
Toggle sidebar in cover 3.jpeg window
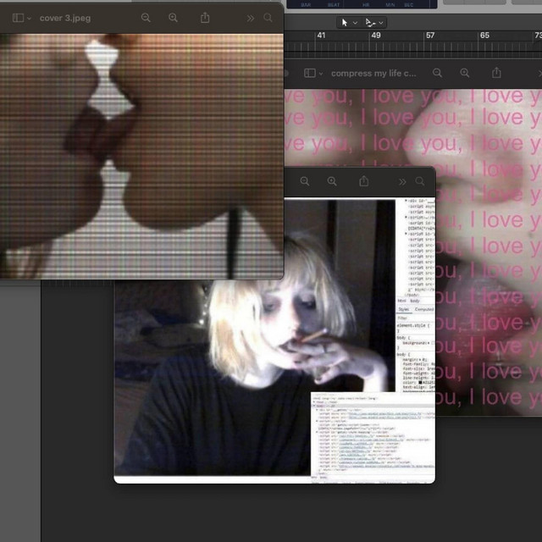click(18, 18)
